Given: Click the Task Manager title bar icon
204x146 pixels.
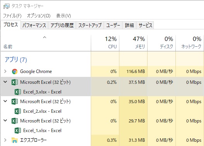Looking at the screenshot, I should 6,6.
